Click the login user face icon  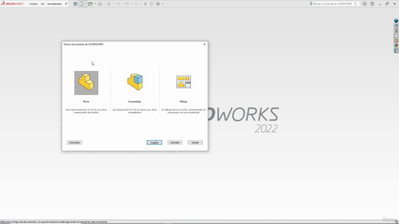[365, 4]
